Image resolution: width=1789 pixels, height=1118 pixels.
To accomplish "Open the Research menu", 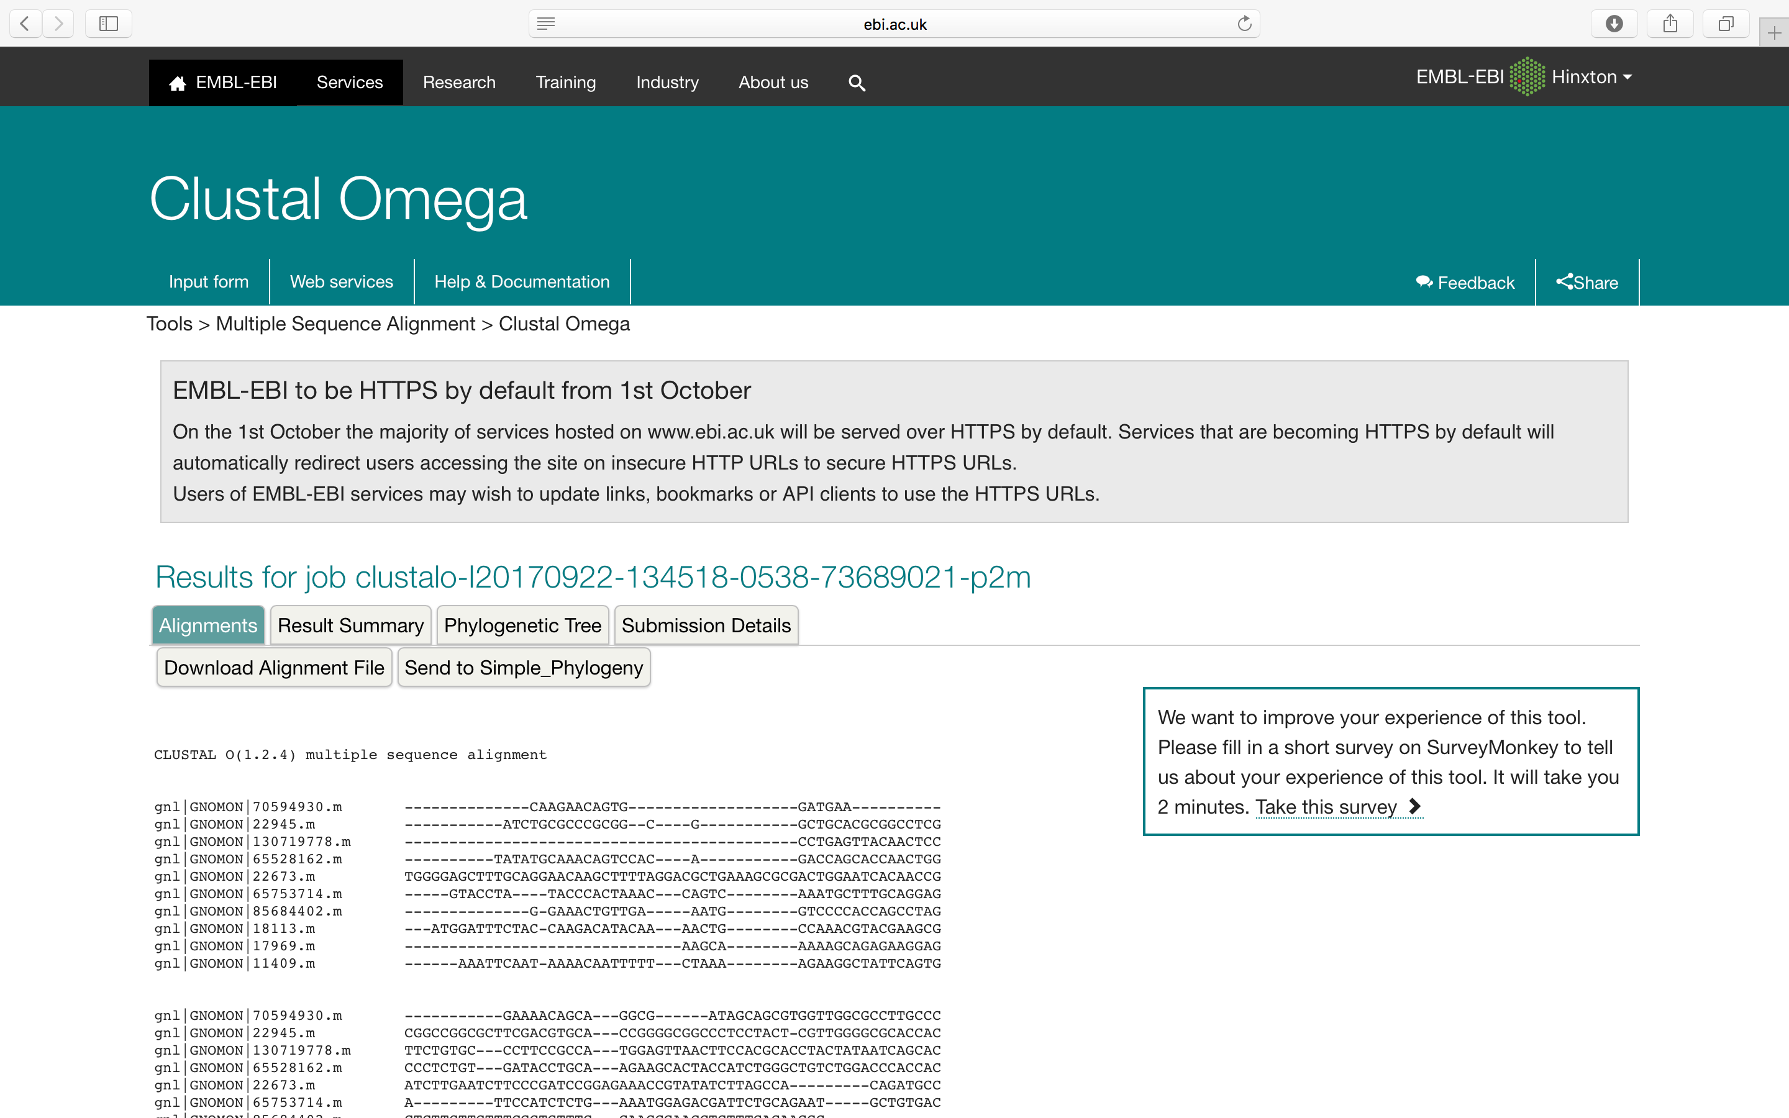I will tap(459, 83).
